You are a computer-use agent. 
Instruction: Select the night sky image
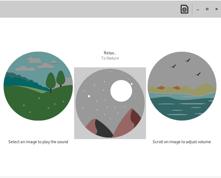(x=110, y=103)
